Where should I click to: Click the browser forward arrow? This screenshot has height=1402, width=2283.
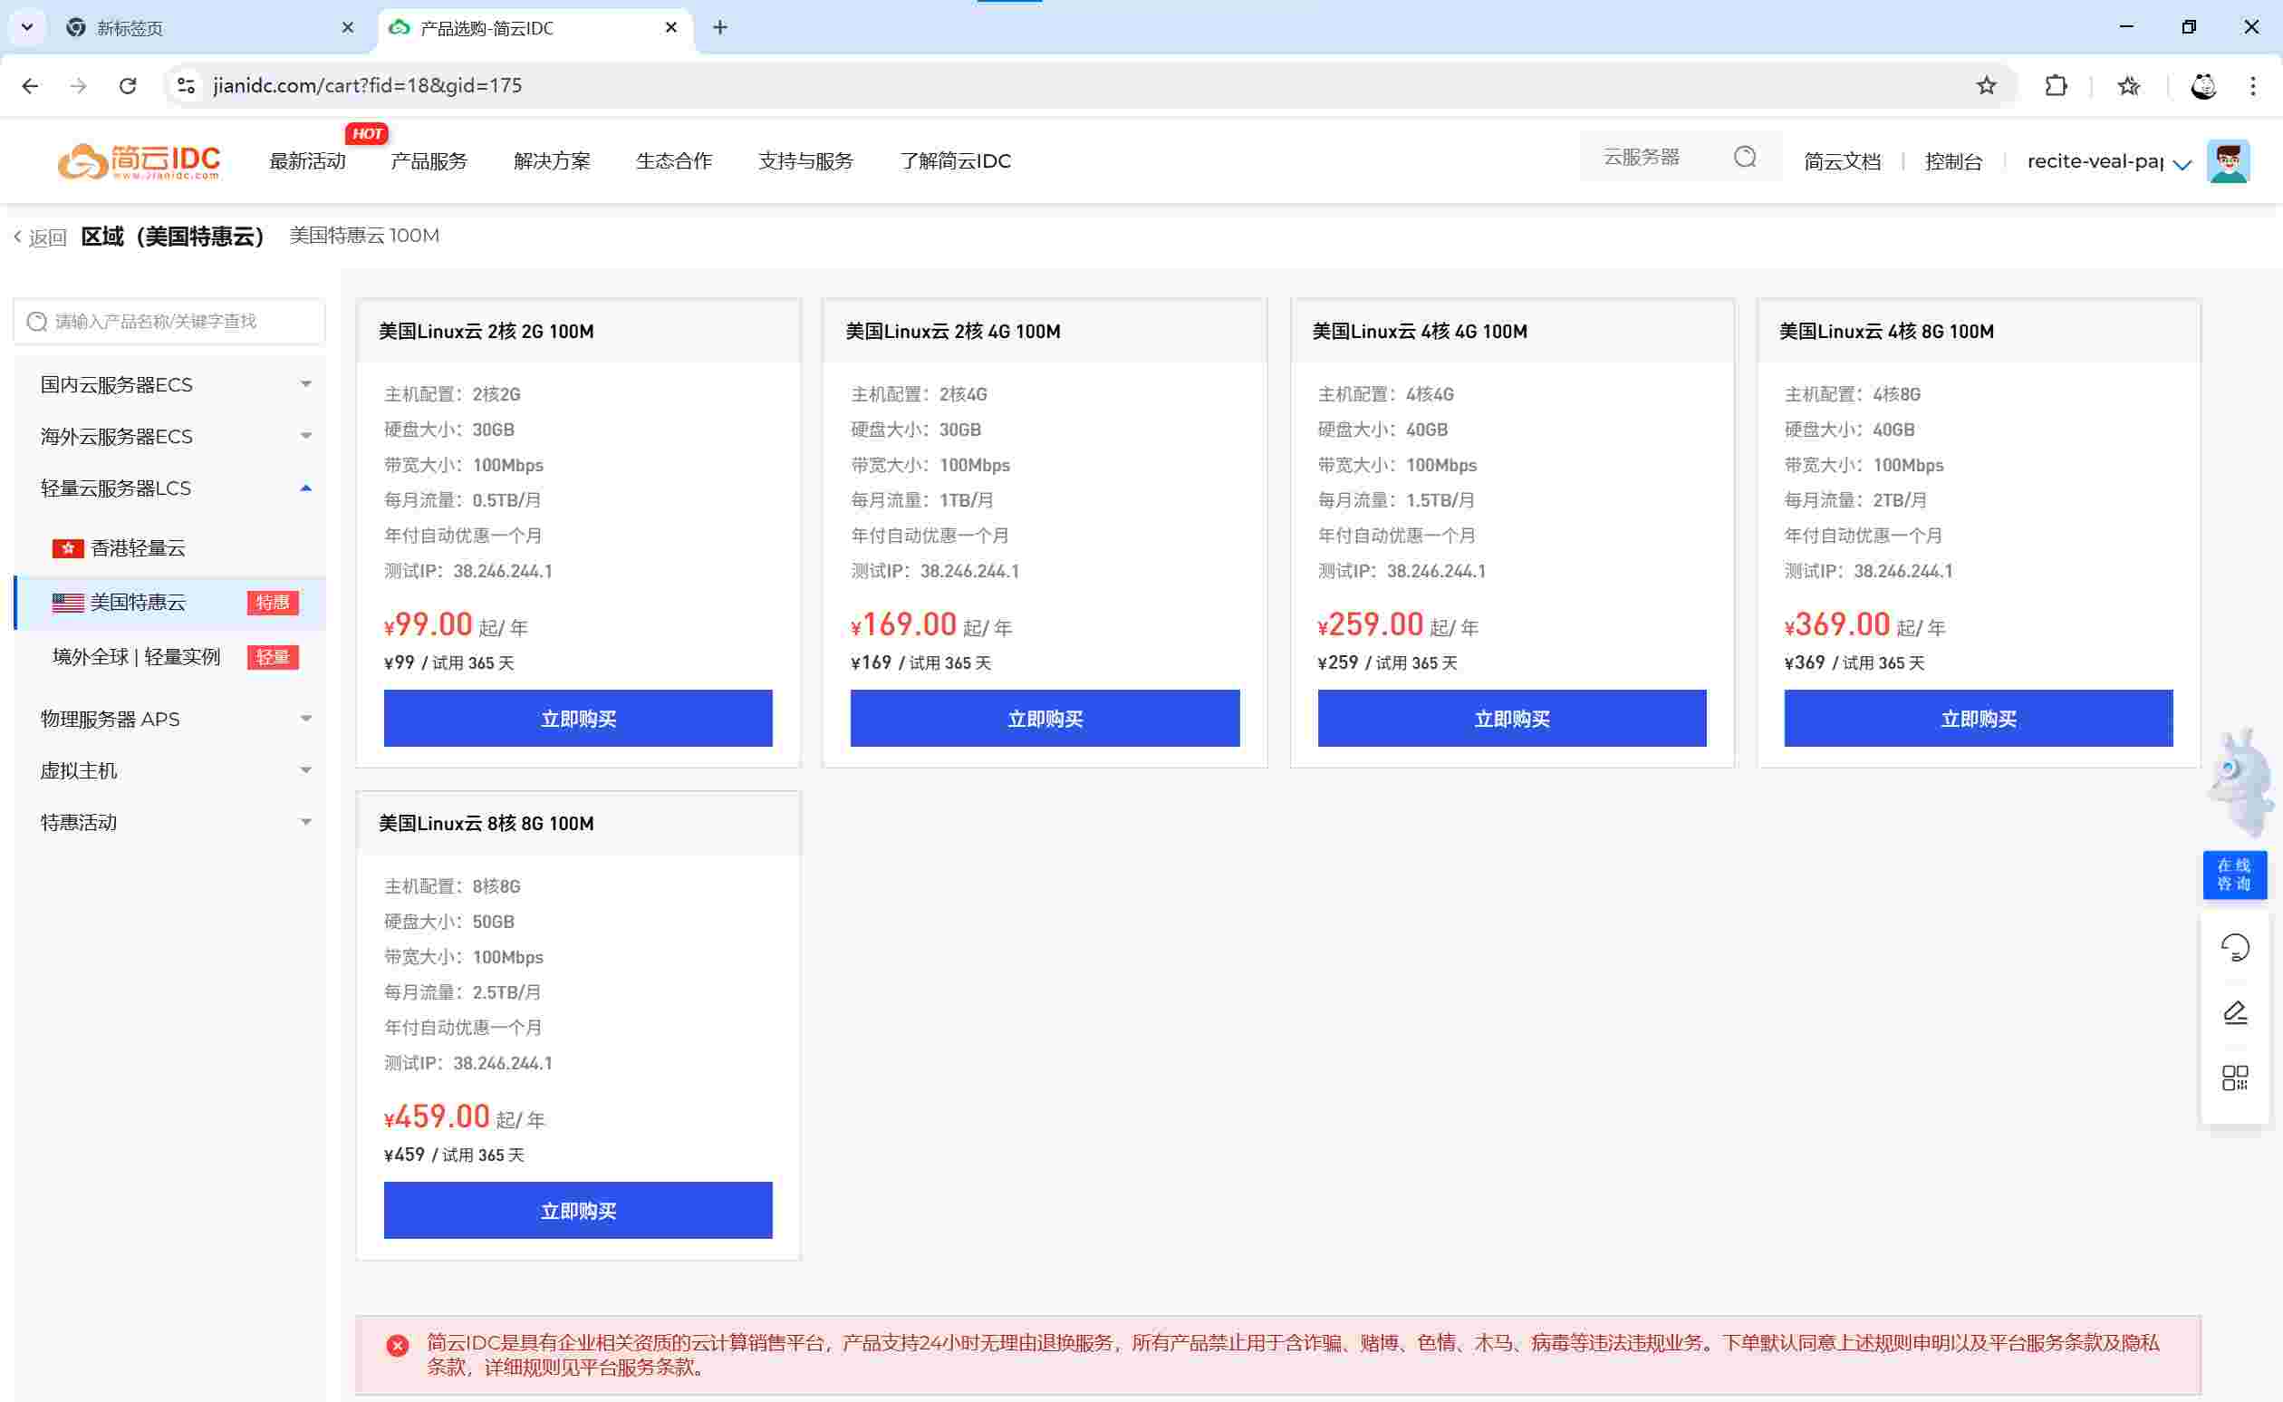pos(79,85)
